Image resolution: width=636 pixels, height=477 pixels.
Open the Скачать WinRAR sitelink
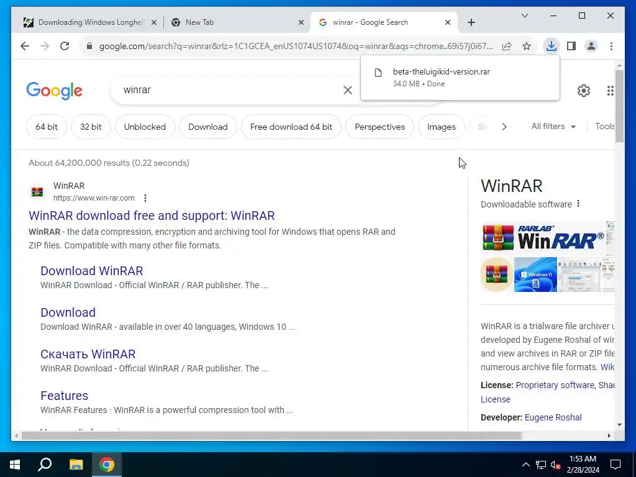tap(88, 353)
